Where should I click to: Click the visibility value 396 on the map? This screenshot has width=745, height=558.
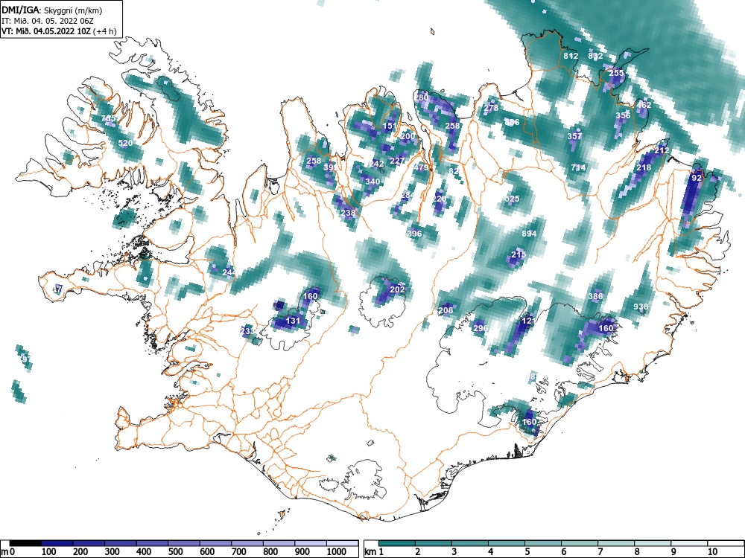click(x=414, y=234)
